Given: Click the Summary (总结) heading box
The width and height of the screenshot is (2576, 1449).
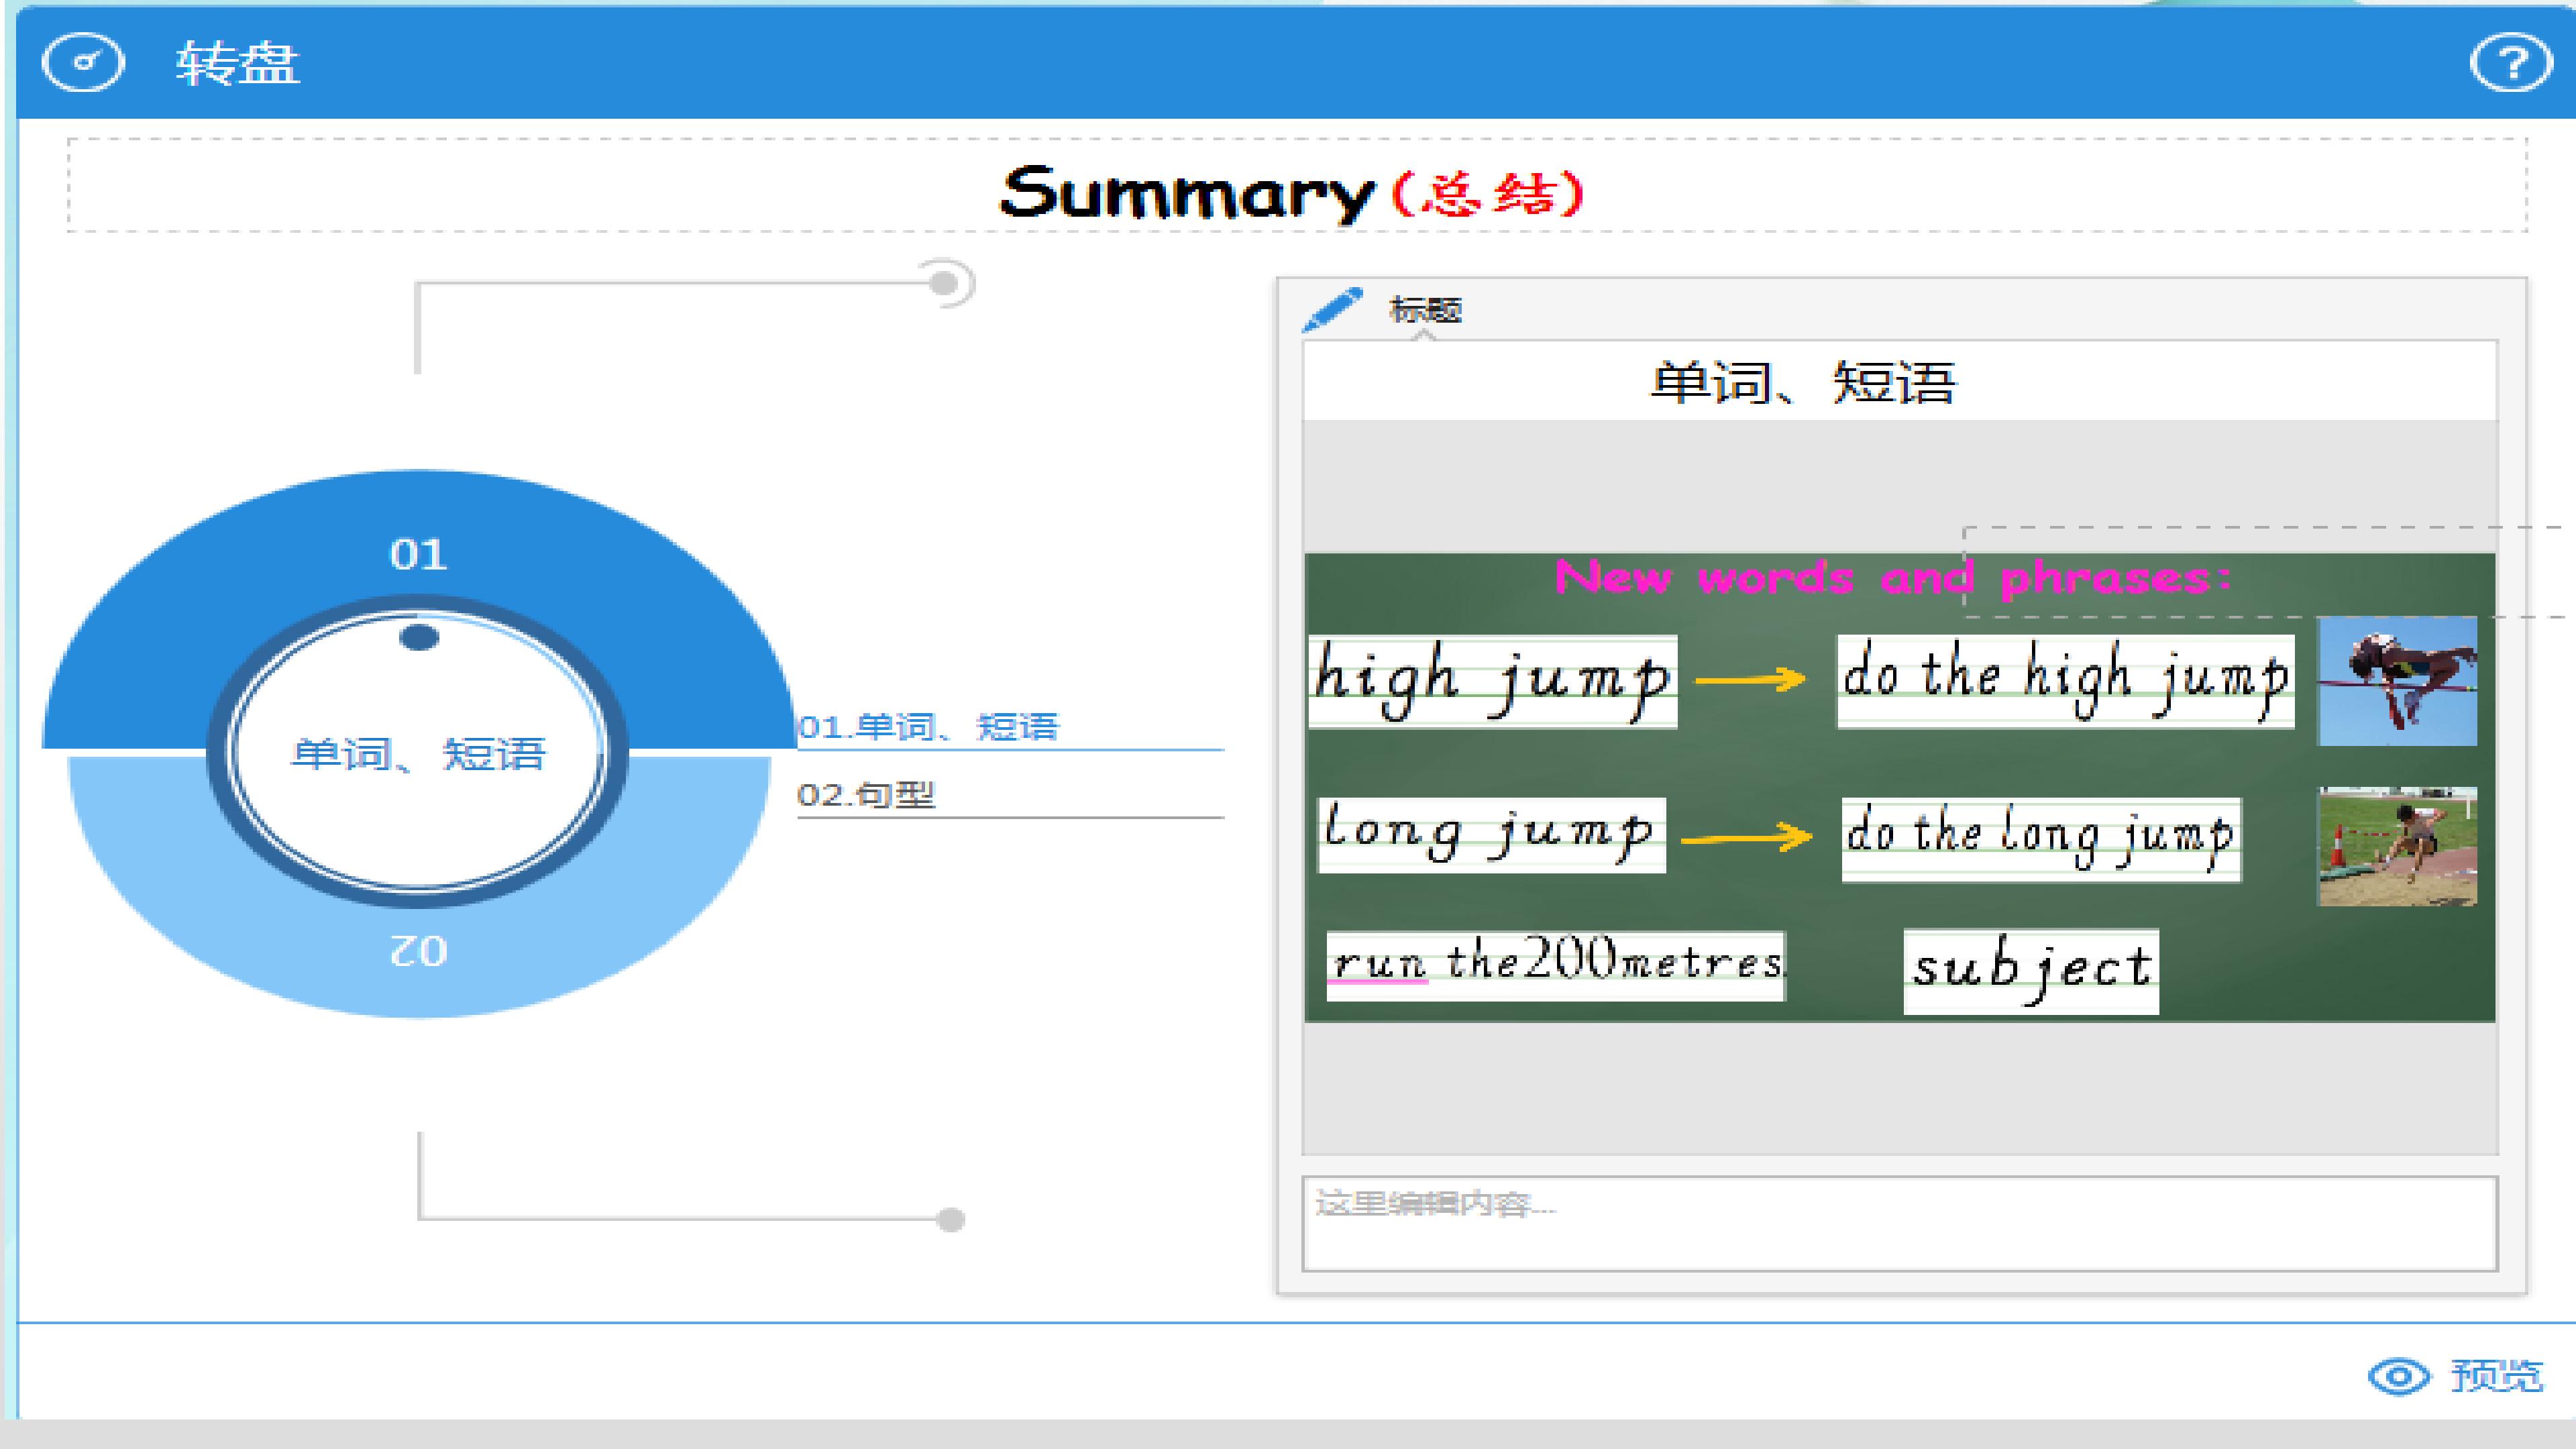Looking at the screenshot, I should pos(1297,186).
